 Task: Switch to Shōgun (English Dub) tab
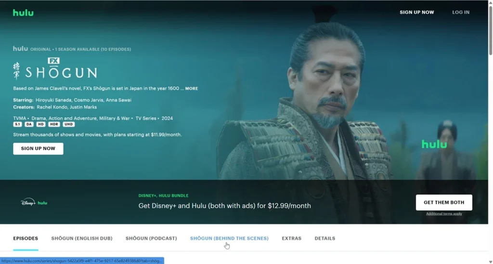tap(82, 238)
